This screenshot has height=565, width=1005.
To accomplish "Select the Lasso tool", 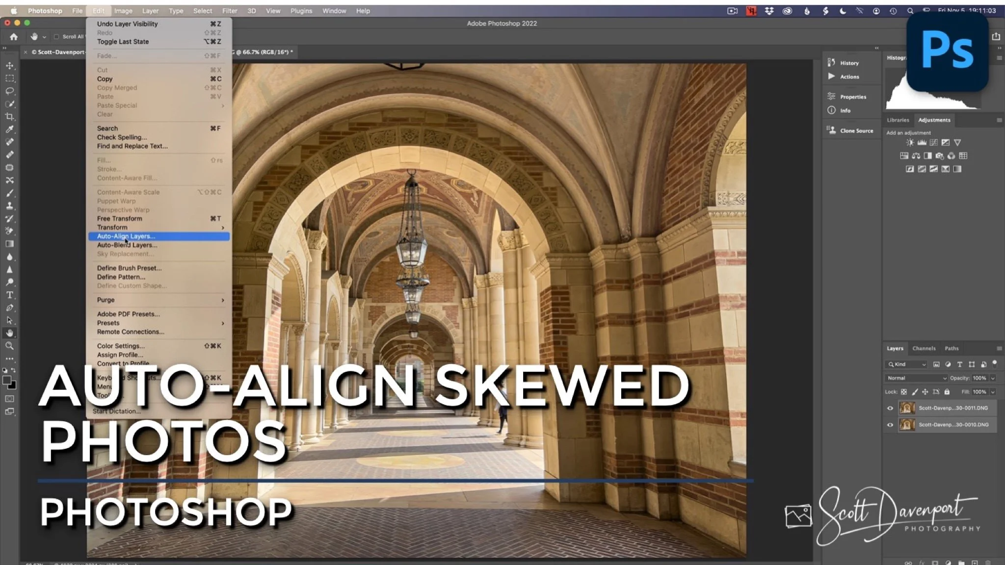I will click(x=9, y=91).
